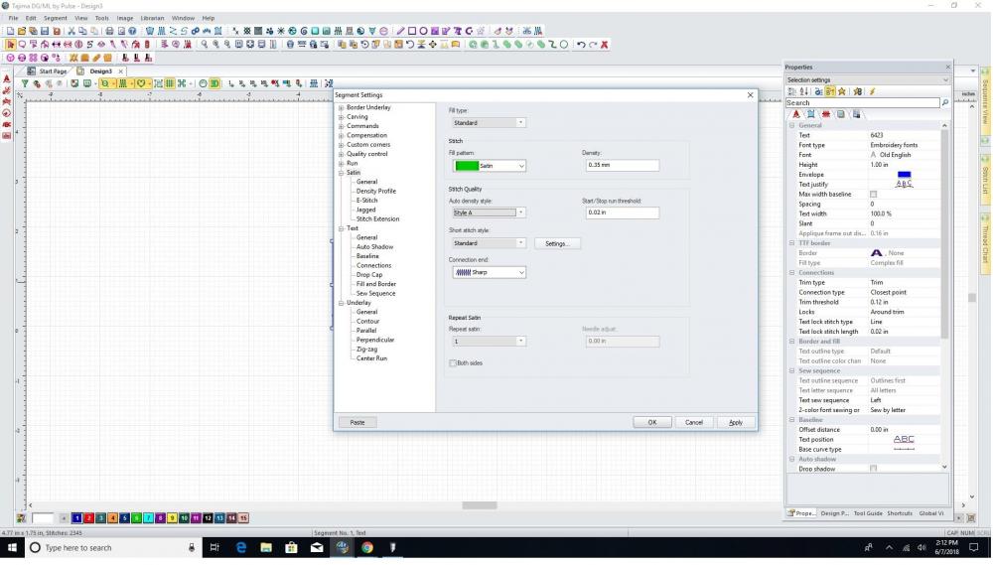Expand the Border Underlay tree node
The image size is (993, 565).
341,108
